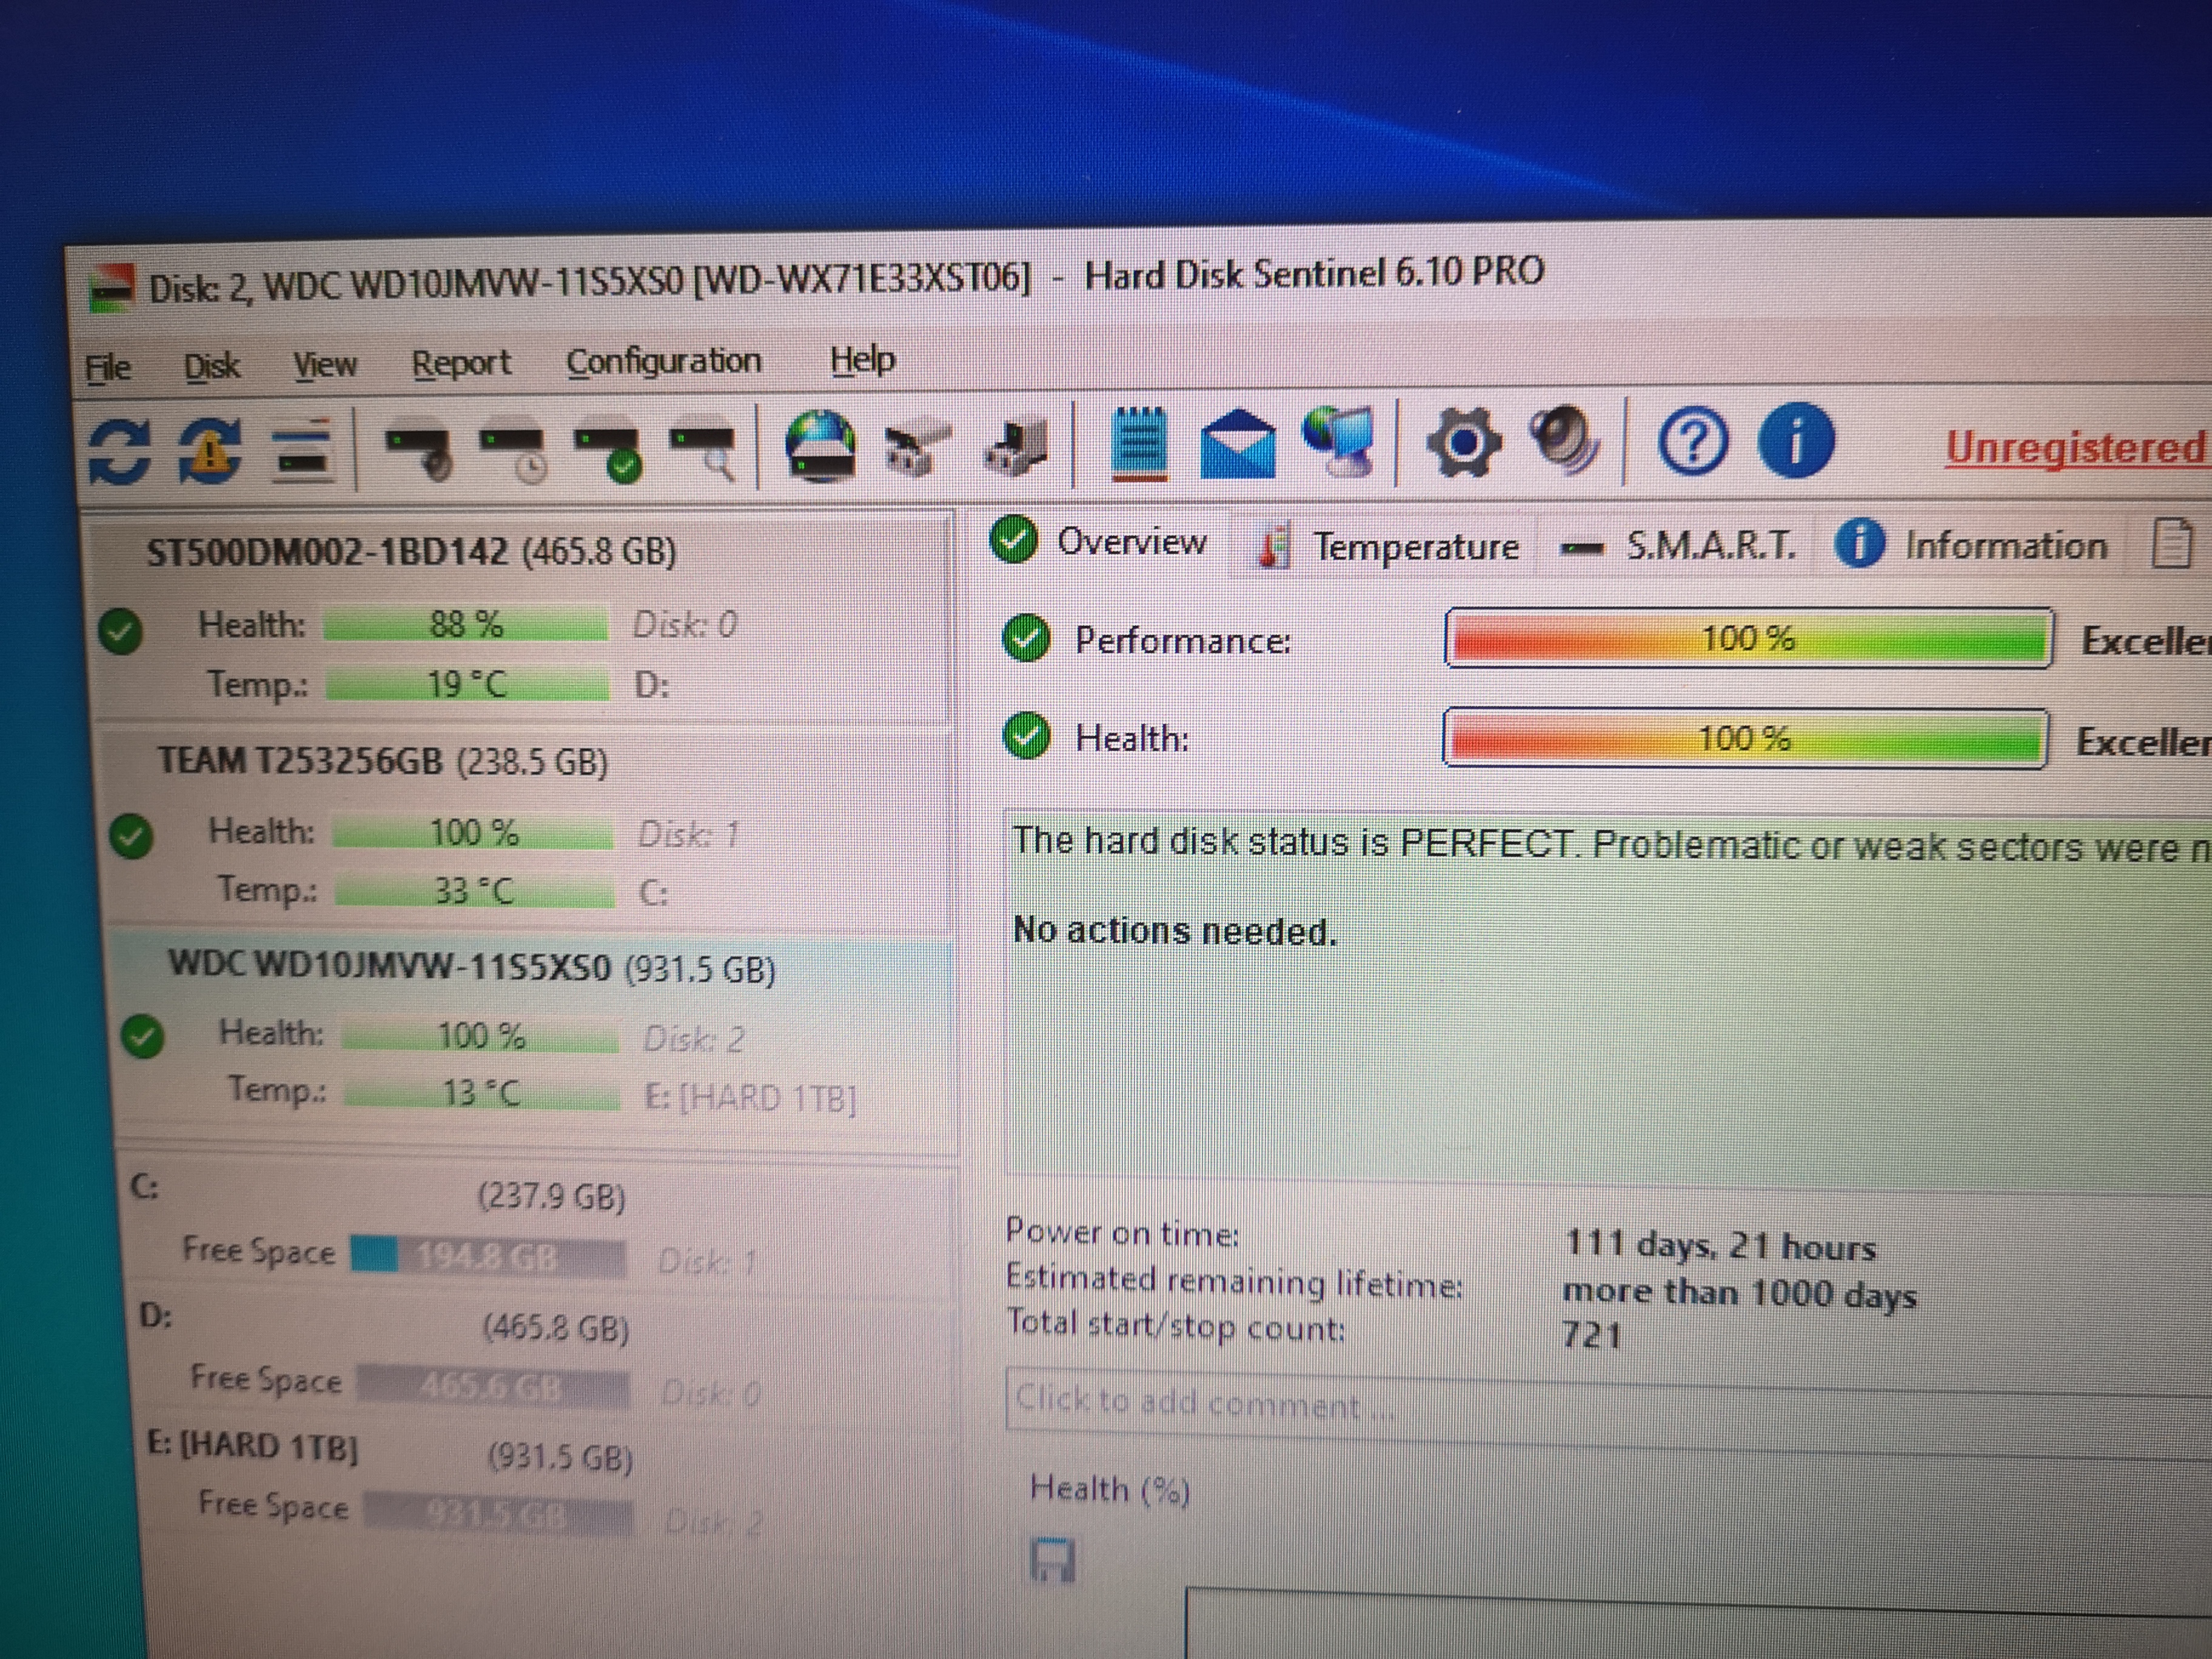2212x1659 pixels.
Task: Click the speaker acoustic icon
Action: (x=1564, y=439)
